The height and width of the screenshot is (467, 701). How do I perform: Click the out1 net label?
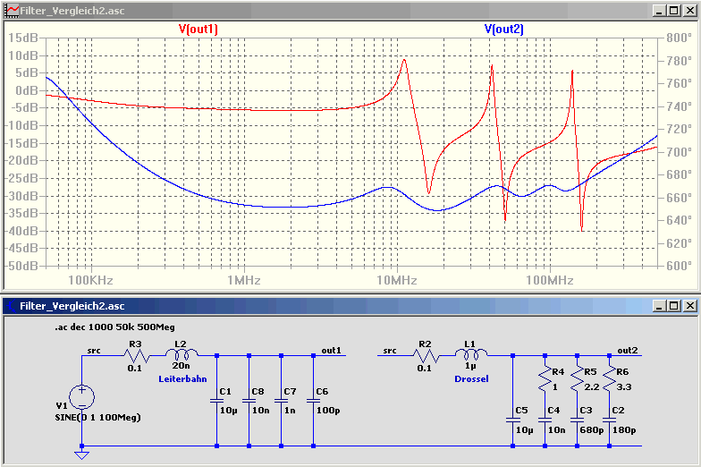point(331,351)
